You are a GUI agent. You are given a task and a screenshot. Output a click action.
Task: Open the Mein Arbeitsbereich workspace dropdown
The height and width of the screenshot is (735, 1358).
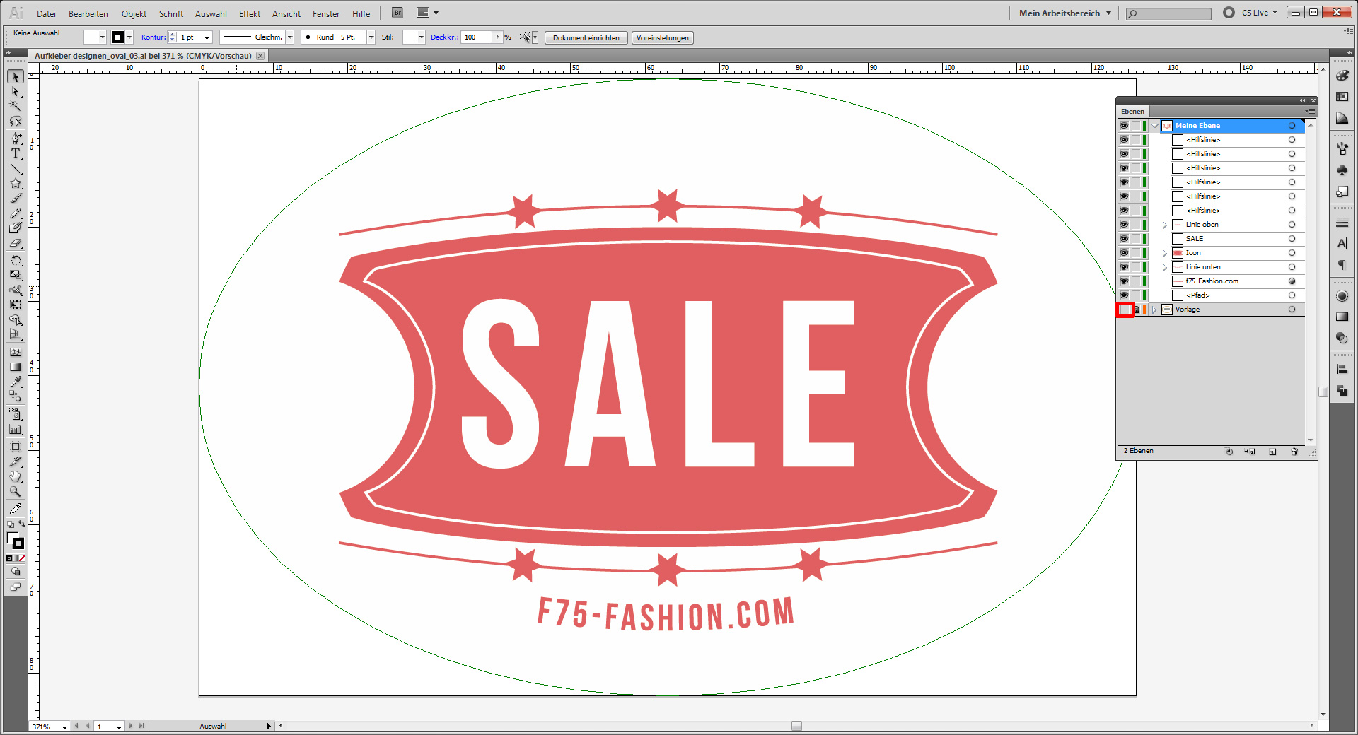[1065, 13]
